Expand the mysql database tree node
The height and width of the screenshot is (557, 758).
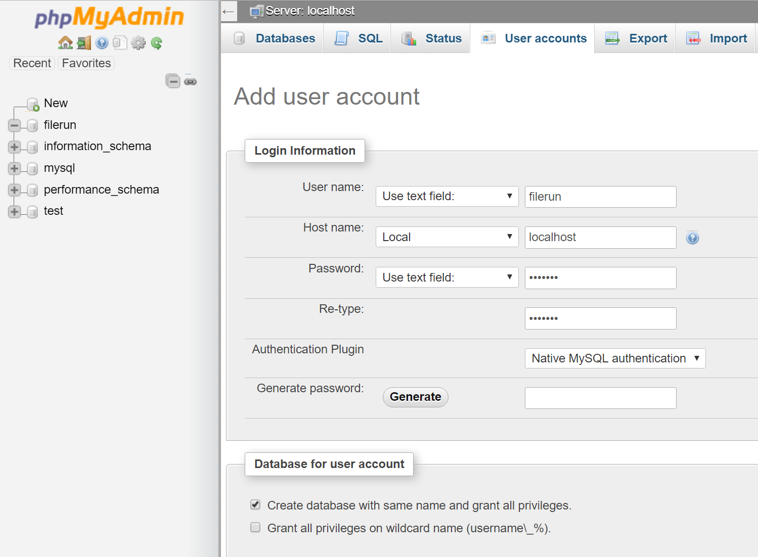pos(15,168)
